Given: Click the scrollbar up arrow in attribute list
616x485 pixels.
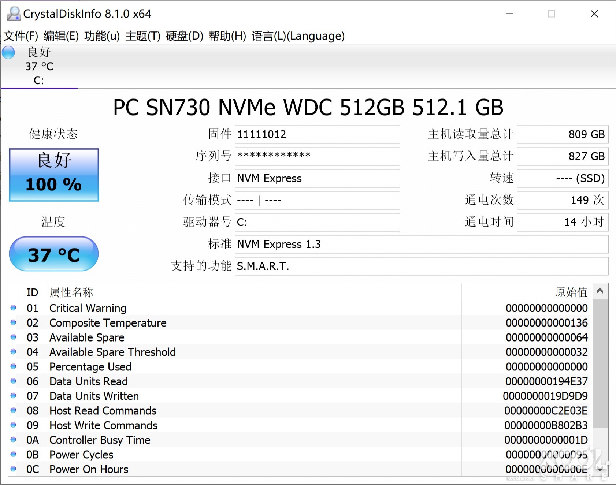Looking at the screenshot, I should click(600, 291).
